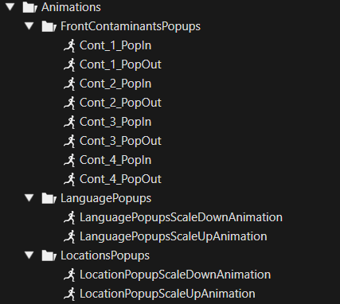Image resolution: width=340 pixels, height=304 pixels.
Task: Select the Cont_3_PopIn animation name
Action: click(x=115, y=122)
